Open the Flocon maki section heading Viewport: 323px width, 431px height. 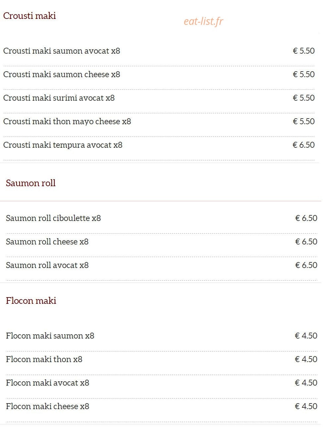pos(31,300)
